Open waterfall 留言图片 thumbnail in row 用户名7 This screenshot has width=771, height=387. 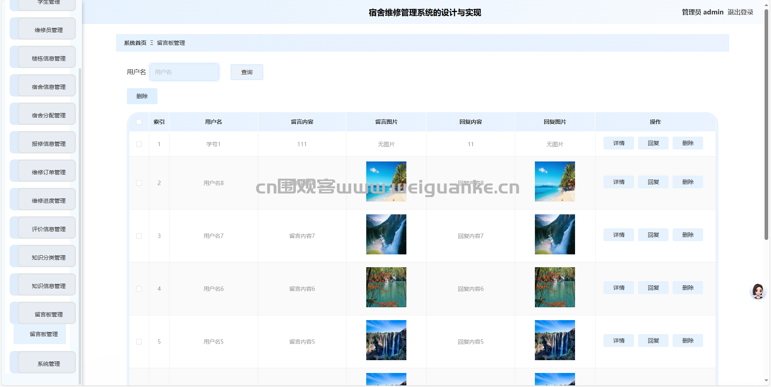click(386, 234)
